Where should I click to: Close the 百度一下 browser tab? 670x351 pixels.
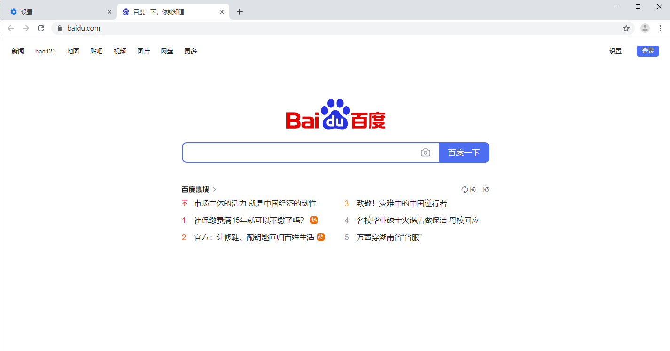click(x=222, y=12)
